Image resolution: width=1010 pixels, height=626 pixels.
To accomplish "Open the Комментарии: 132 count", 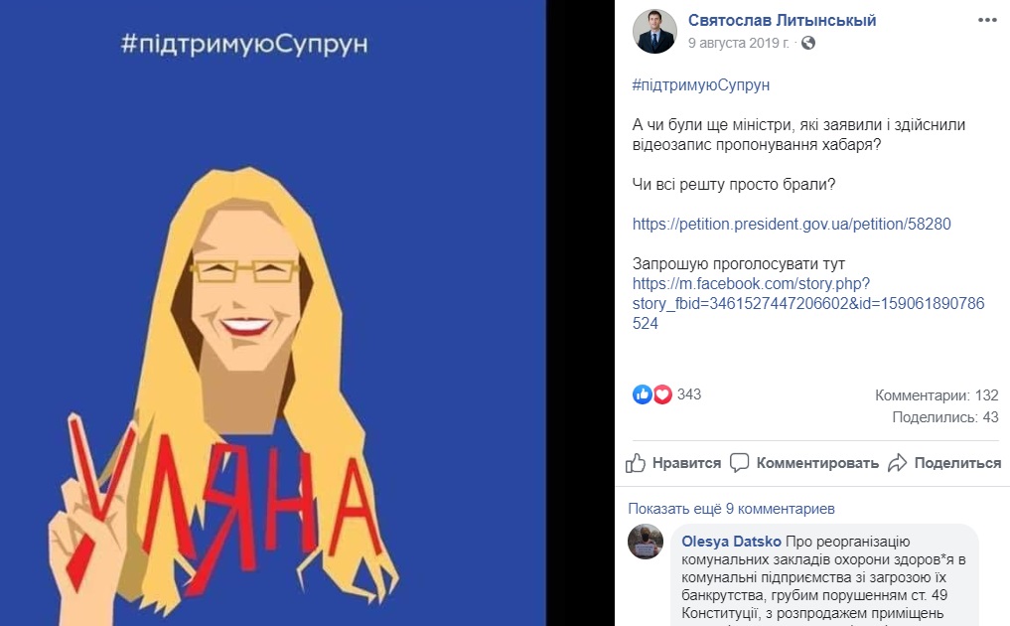I will click(937, 395).
